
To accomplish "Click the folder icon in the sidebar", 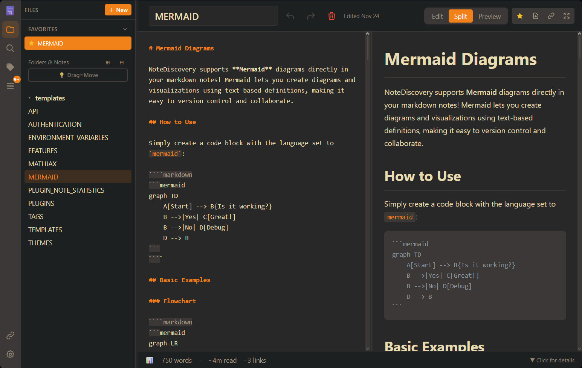I will pyautogui.click(x=10, y=29).
